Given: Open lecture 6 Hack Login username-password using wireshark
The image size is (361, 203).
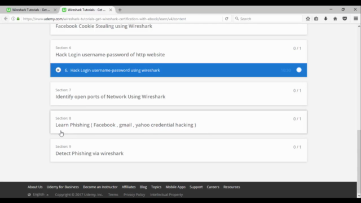Looking at the screenshot, I should (x=178, y=70).
